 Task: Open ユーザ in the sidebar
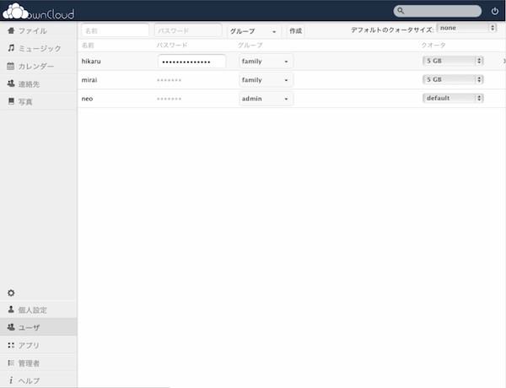coord(39,327)
